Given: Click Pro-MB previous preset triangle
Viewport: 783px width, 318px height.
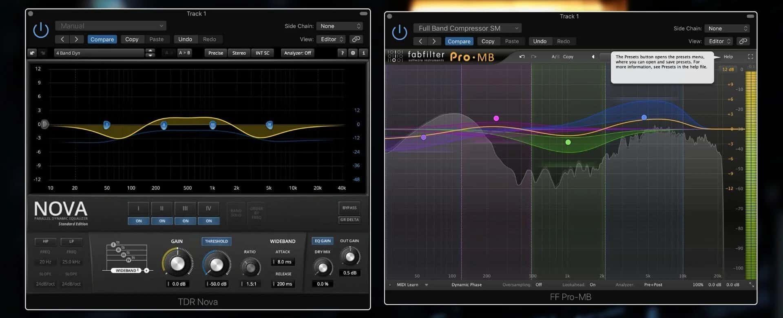Looking at the screenshot, I should click(593, 57).
